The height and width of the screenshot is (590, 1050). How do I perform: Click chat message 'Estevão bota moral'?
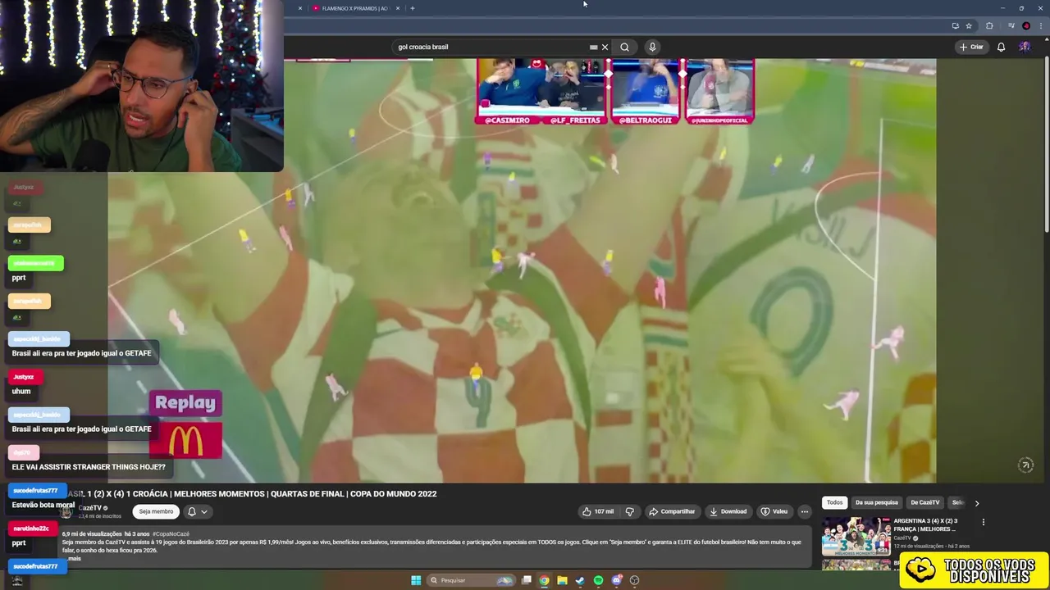pos(43,505)
